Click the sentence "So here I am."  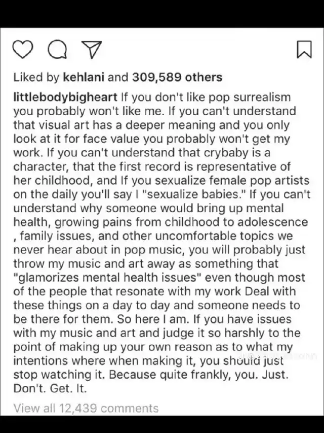(153, 319)
